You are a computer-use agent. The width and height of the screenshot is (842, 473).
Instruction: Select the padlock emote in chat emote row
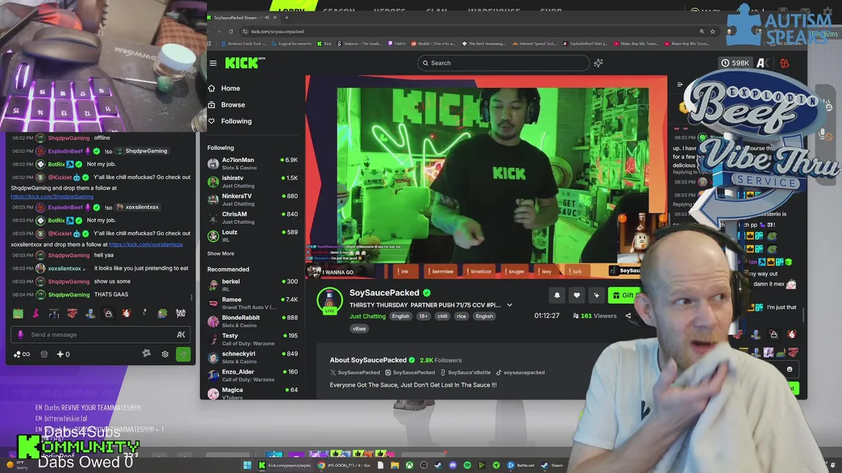pos(109,313)
